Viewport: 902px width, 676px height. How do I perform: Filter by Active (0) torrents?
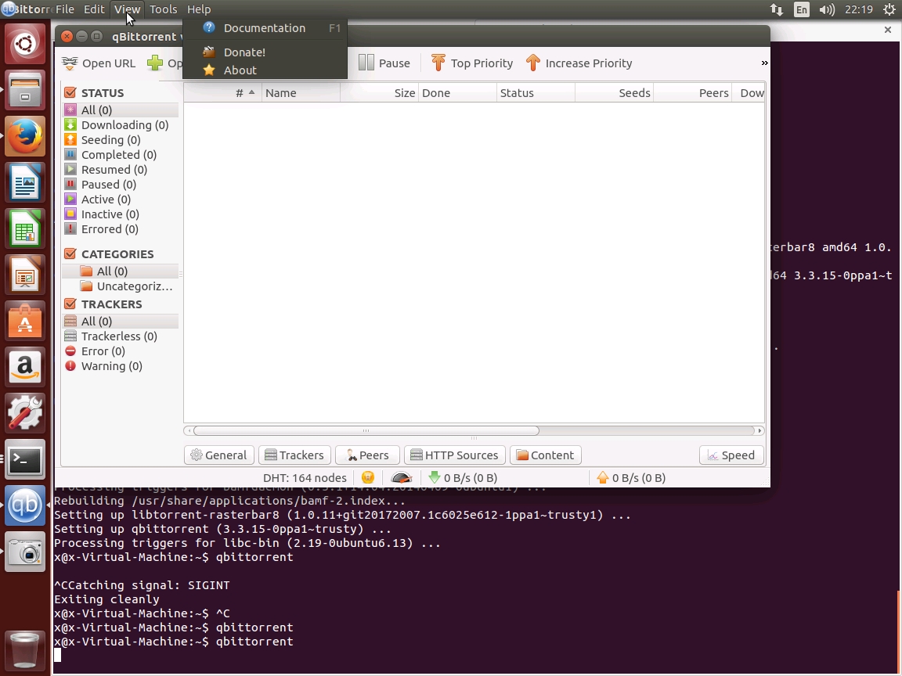pyautogui.click(x=121, y=200)
